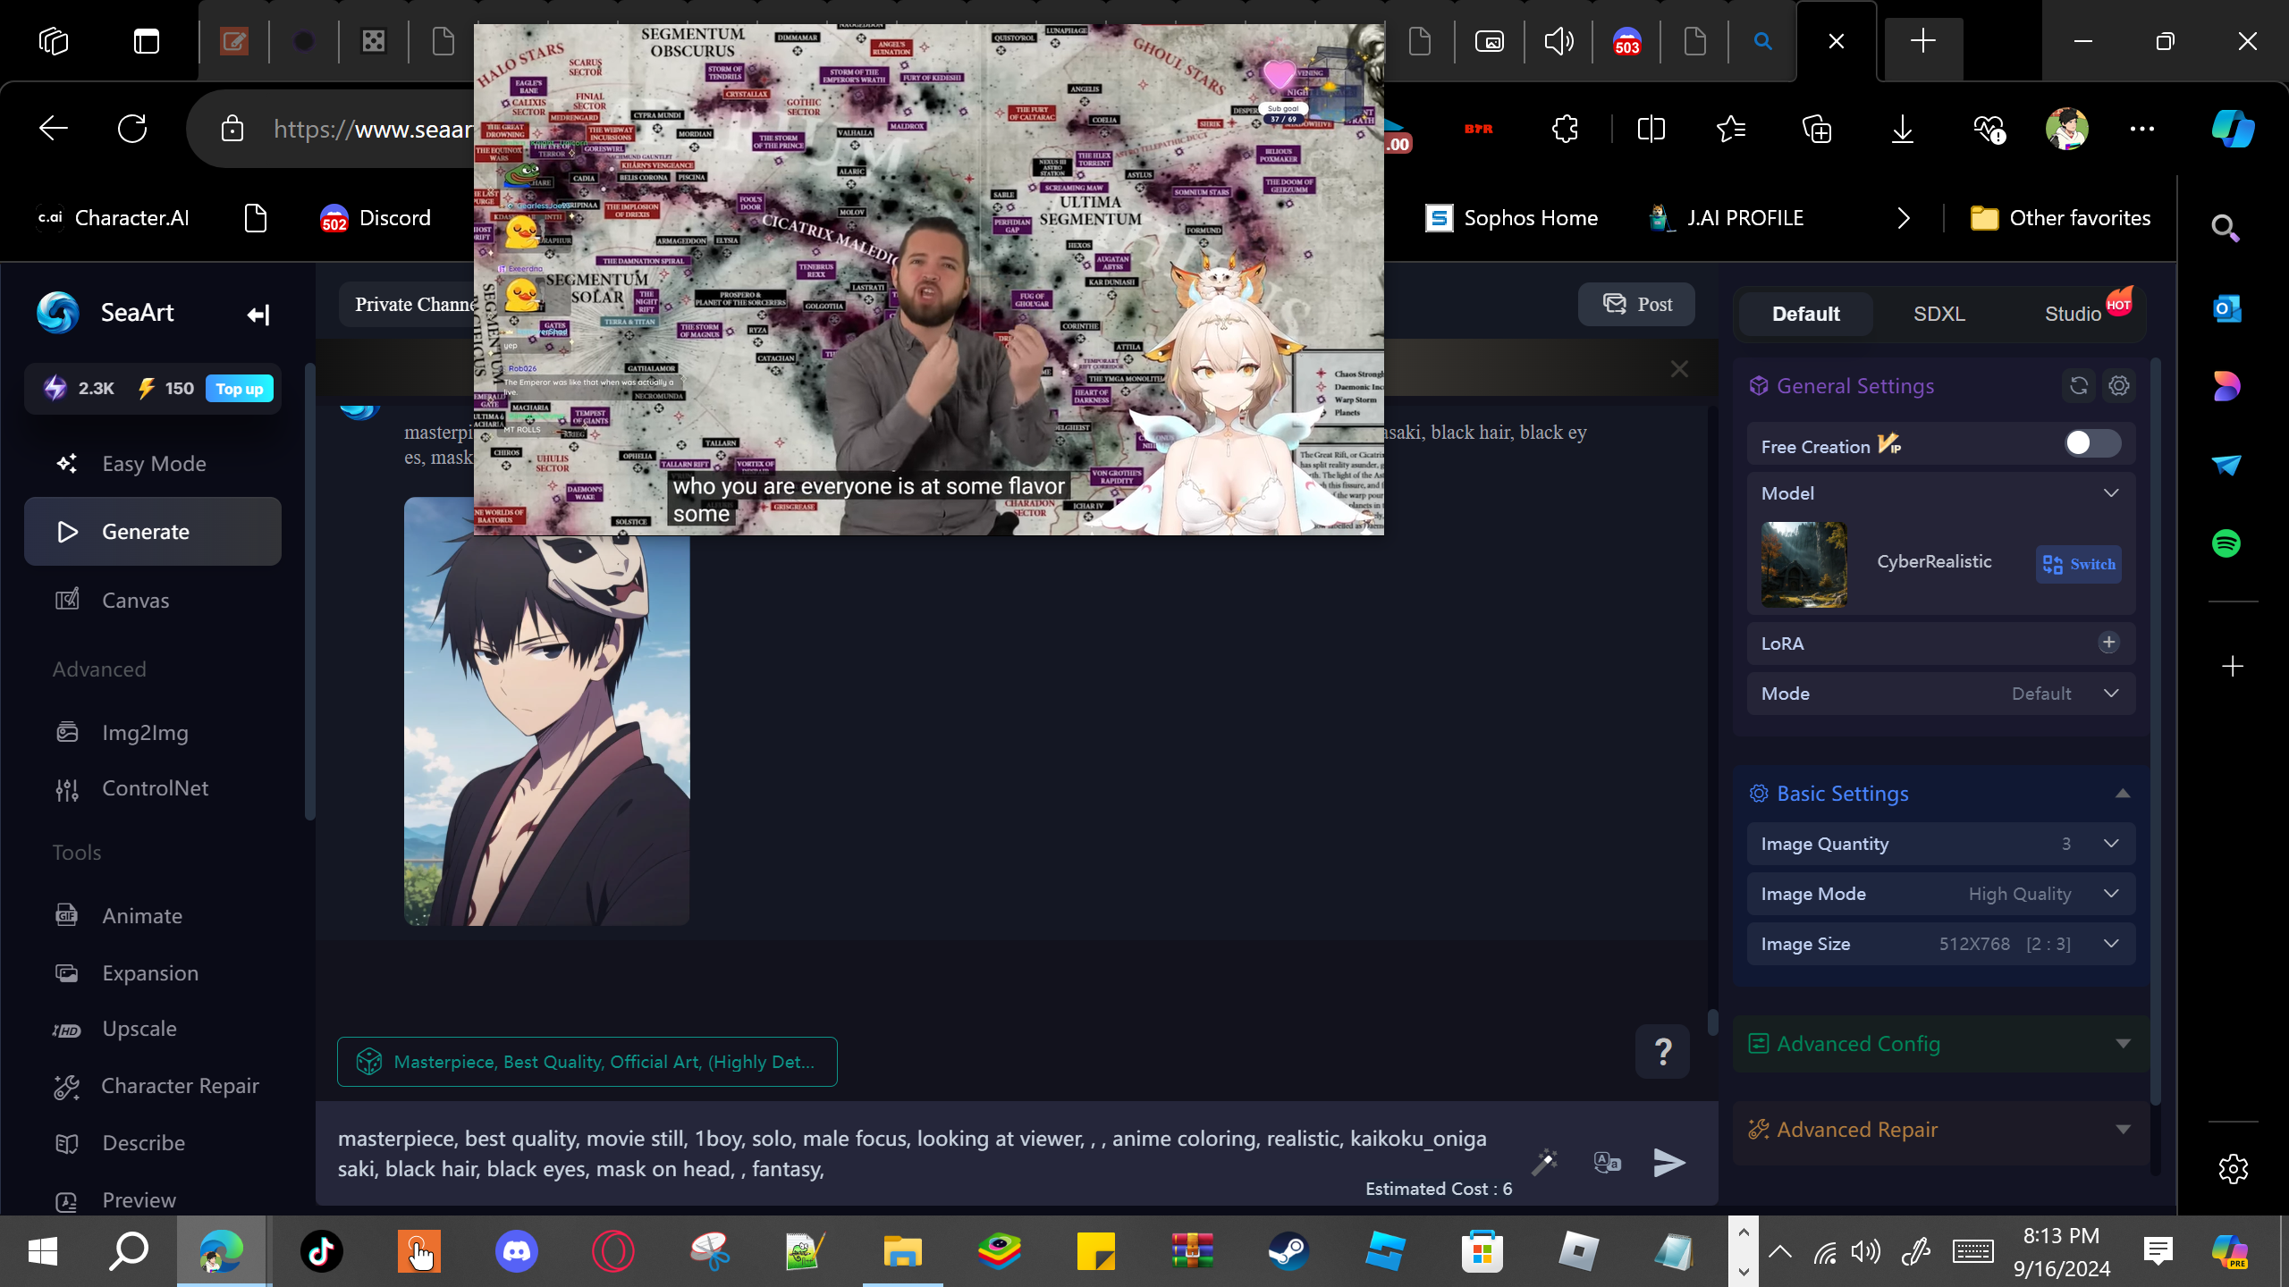
Task: Open browser favorites star icon
Action: point(1731,130)
